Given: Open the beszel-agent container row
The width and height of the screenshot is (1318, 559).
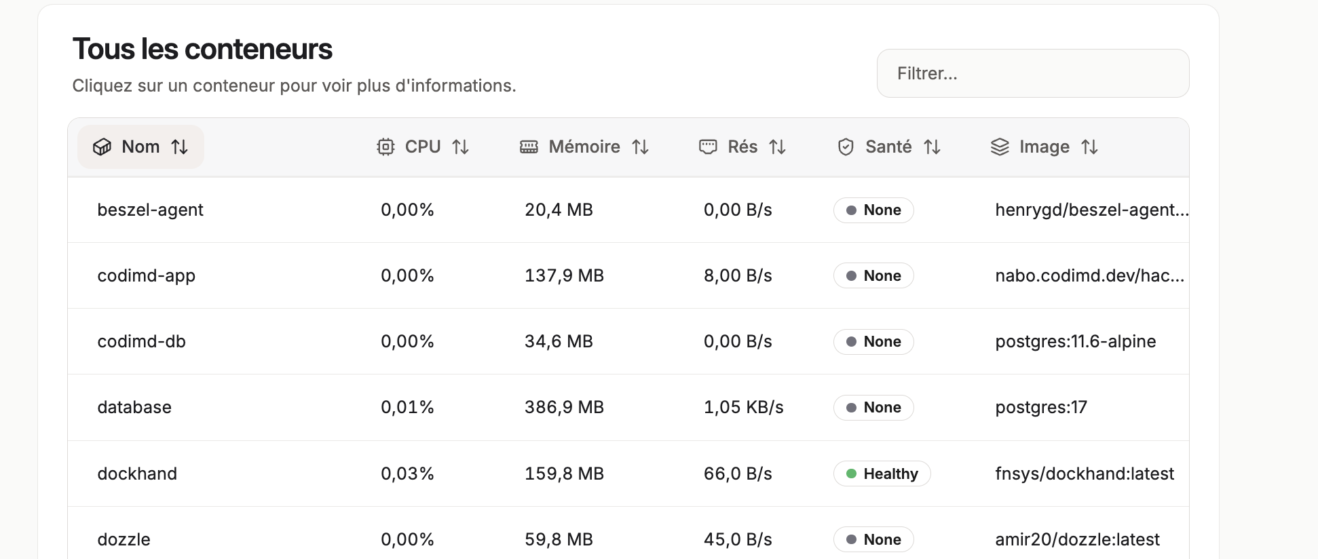Looking at the screenshot, I should point(628,210).
